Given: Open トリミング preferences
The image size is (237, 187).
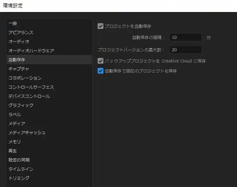Looking at the screenshot, I should [49, 178].
